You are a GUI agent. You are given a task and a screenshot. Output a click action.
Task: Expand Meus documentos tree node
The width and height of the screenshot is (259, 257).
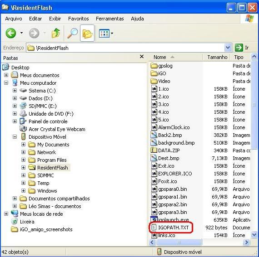(x=6, y=75)
